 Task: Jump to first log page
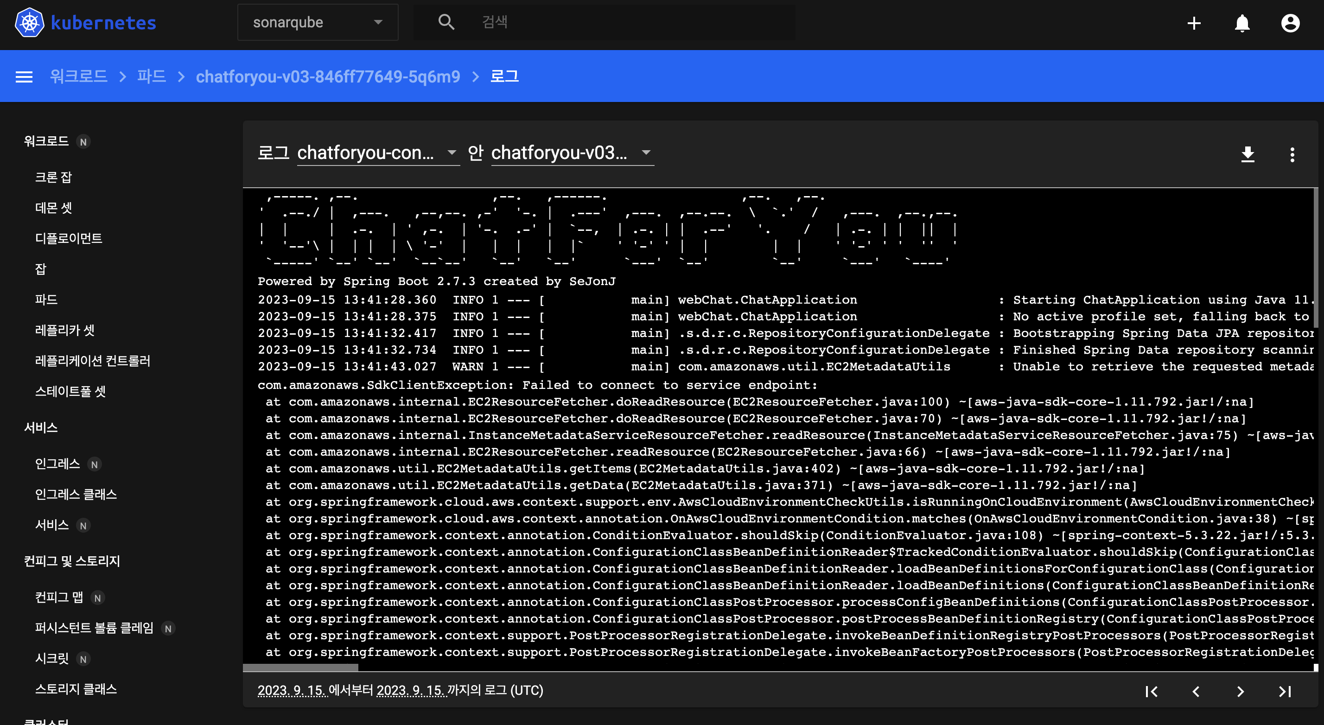(x=1151, y=691)
